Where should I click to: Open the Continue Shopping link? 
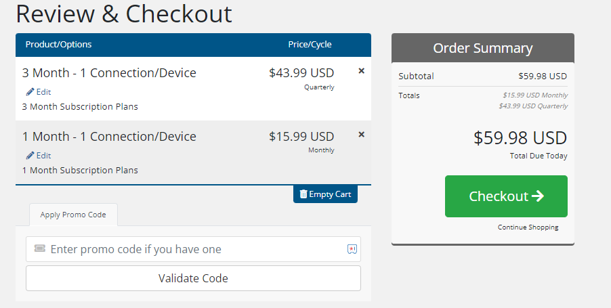pyautogui.click(x=528, y=227)
